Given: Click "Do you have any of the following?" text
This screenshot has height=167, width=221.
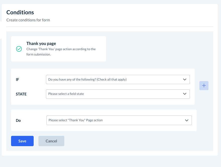Looking at the screenshot, I should (x=87, y=80).
